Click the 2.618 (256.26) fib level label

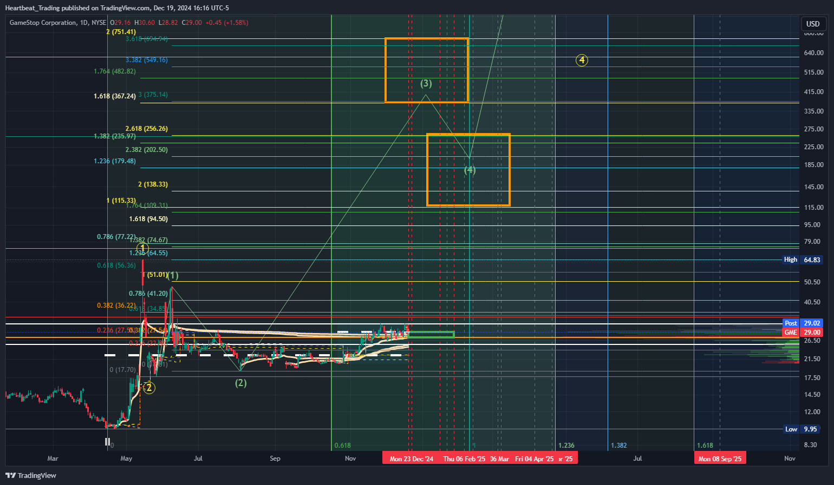point(147,129)
